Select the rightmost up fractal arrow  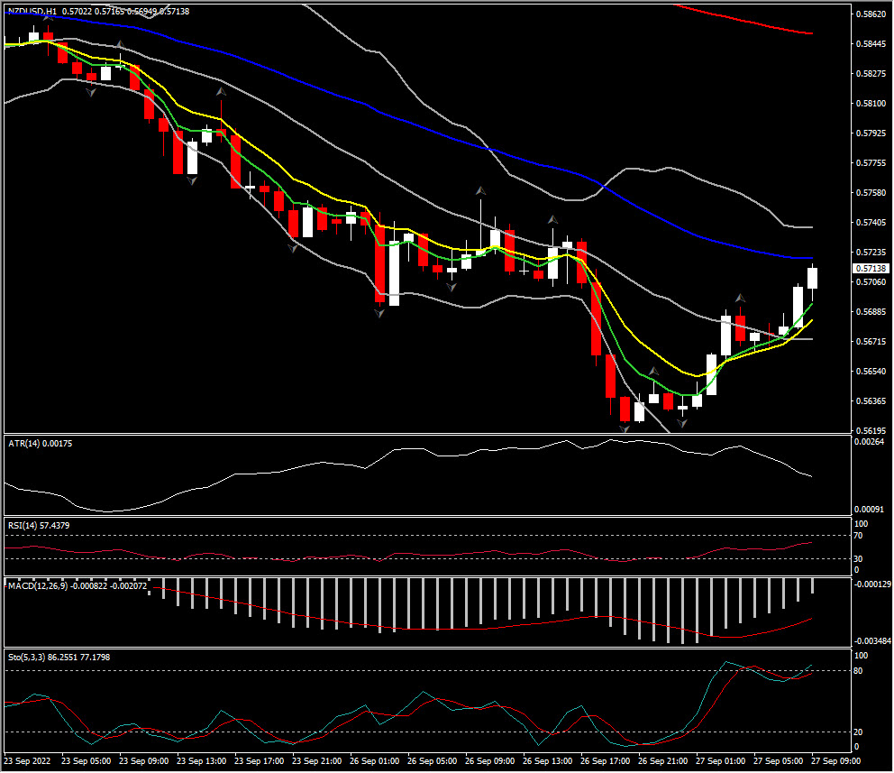pos(740,298)
